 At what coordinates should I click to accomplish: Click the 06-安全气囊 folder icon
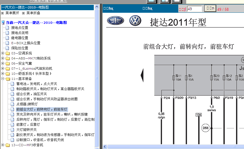[8, 63]
